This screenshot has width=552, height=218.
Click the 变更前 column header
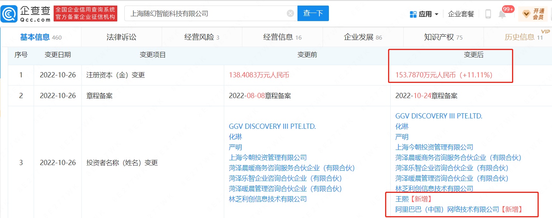point(307,55)
